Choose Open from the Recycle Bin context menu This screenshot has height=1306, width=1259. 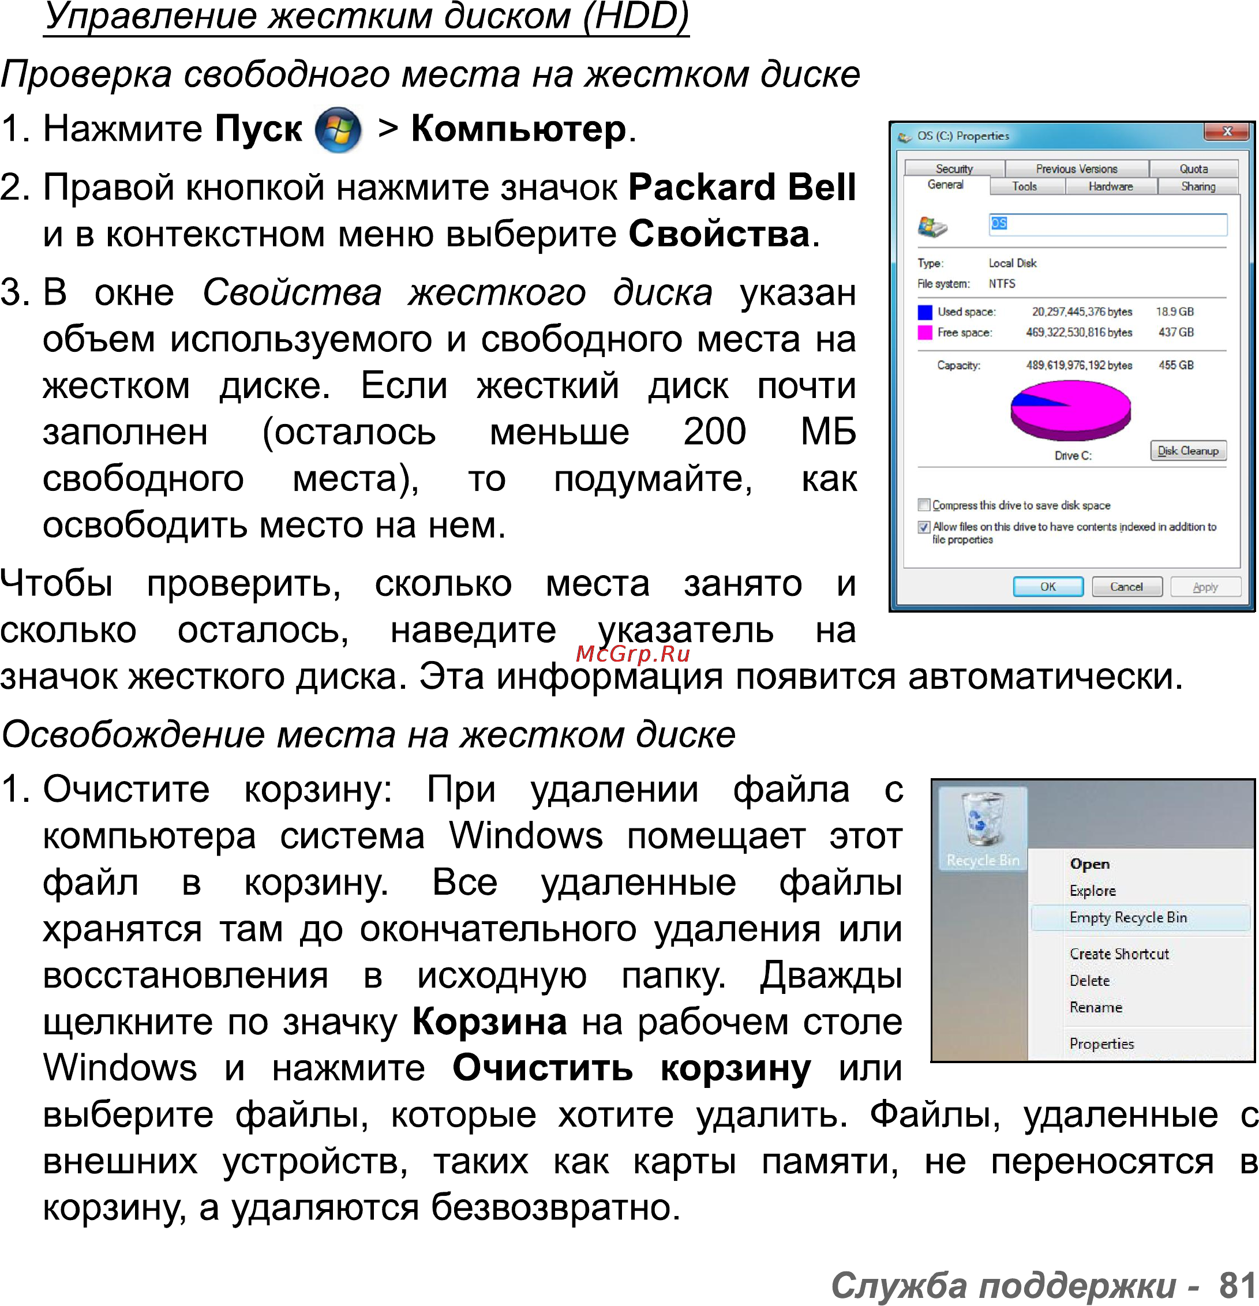click(x=1140, y=864)
